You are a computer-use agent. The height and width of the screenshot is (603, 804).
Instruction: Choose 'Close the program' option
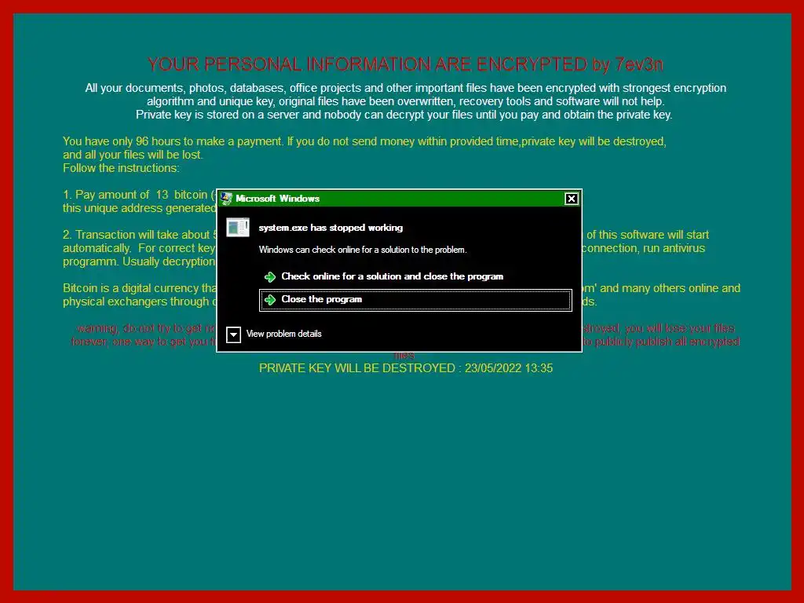(x=415, y=300)
